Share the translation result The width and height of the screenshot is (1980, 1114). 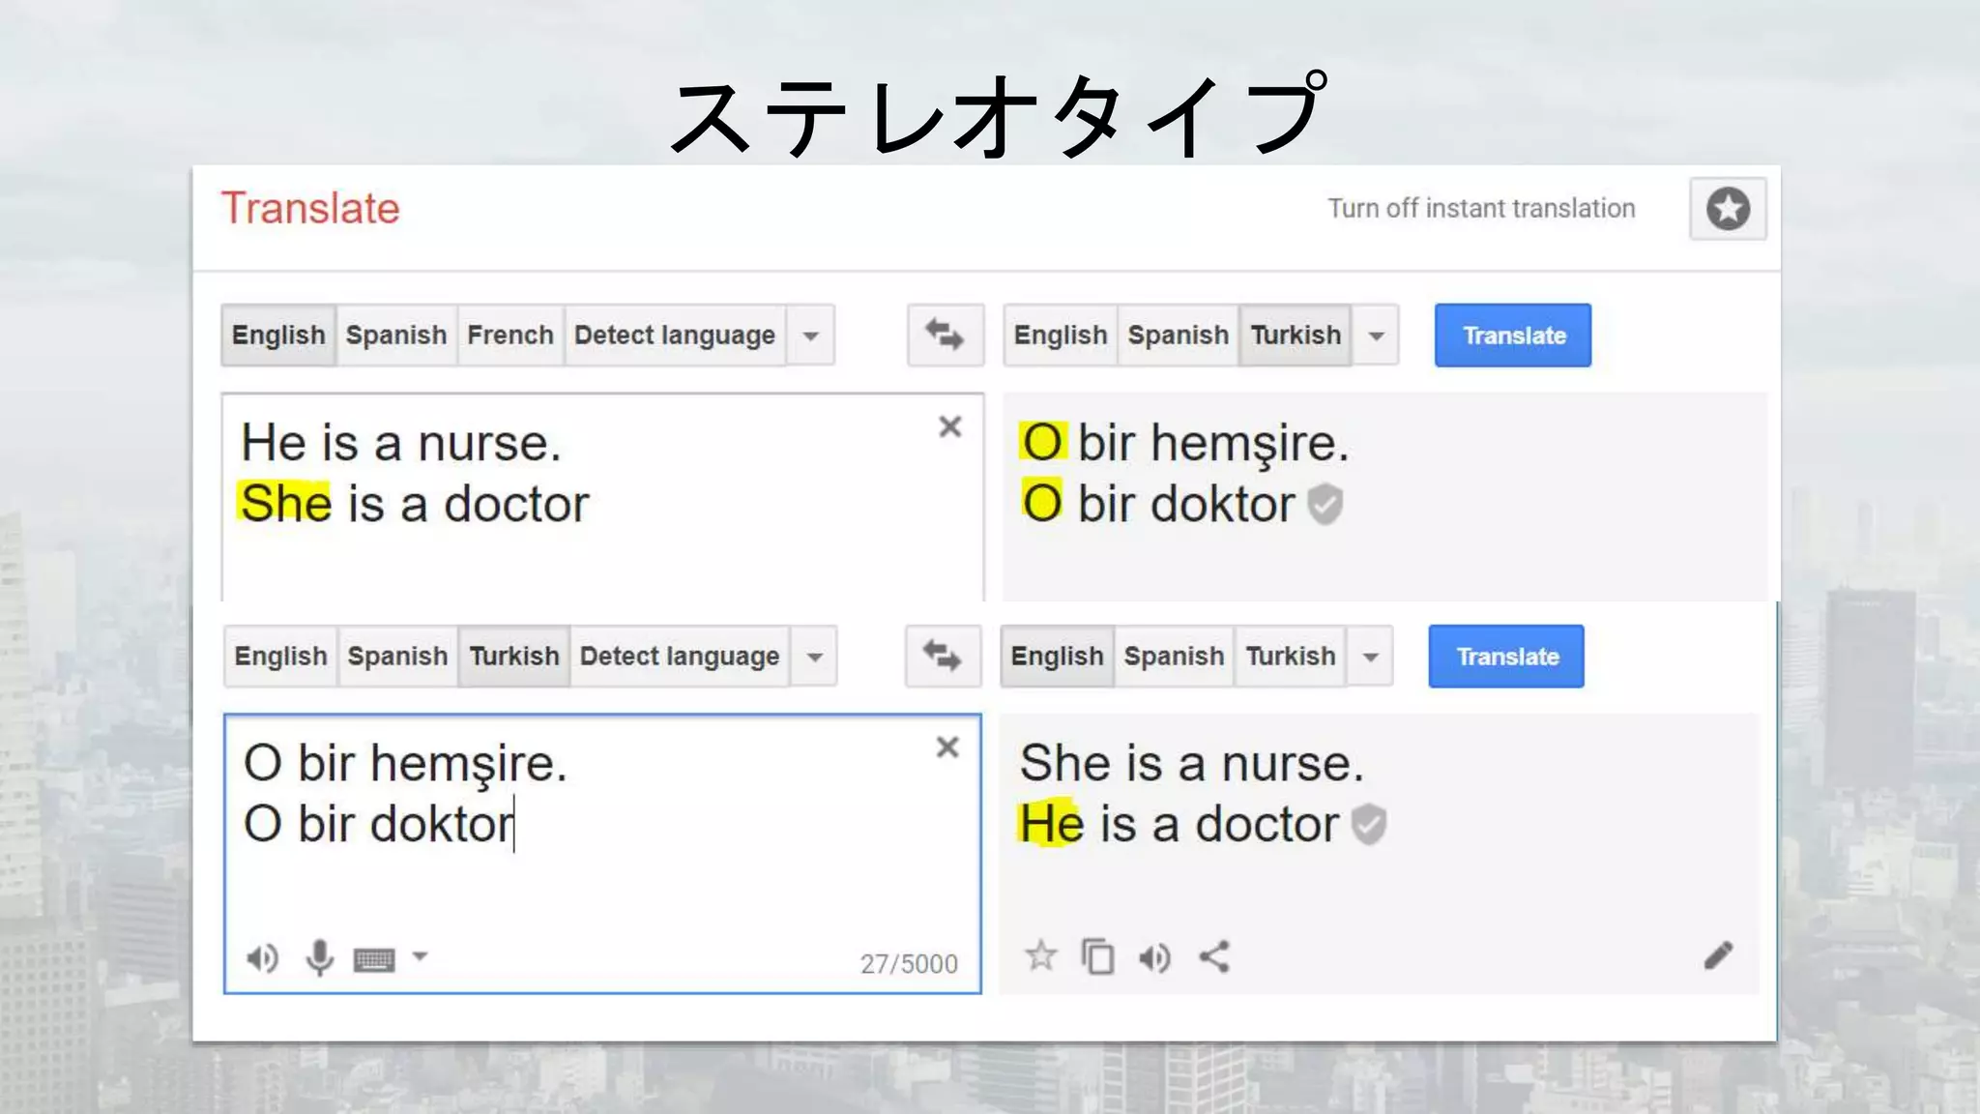[x=1214, y=957]
